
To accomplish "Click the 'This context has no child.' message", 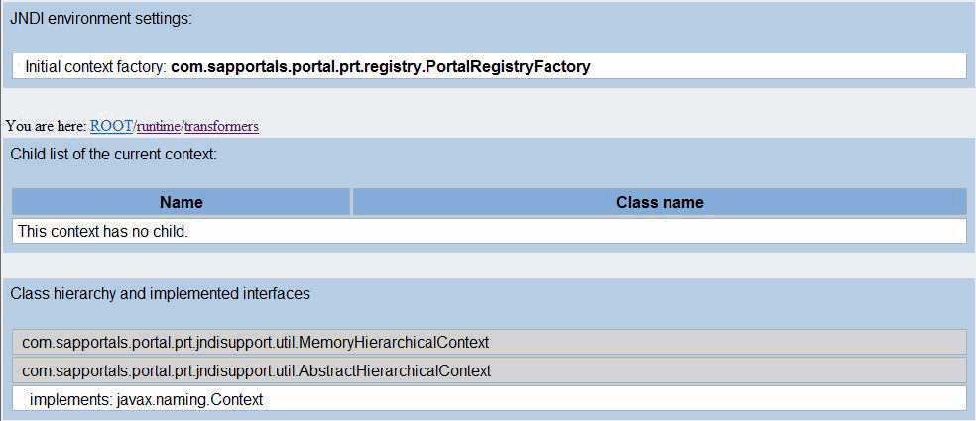I will (x=103, y=231).
